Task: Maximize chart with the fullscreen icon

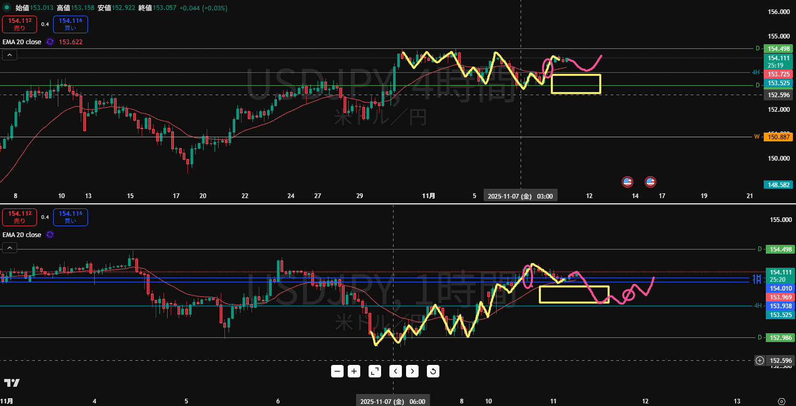Action: coord(375,371)
